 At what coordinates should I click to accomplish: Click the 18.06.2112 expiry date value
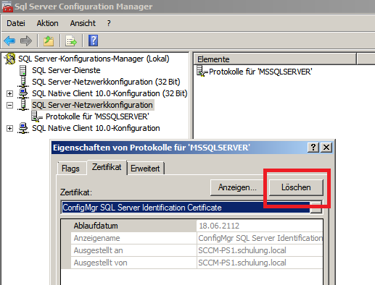[219, 226]
